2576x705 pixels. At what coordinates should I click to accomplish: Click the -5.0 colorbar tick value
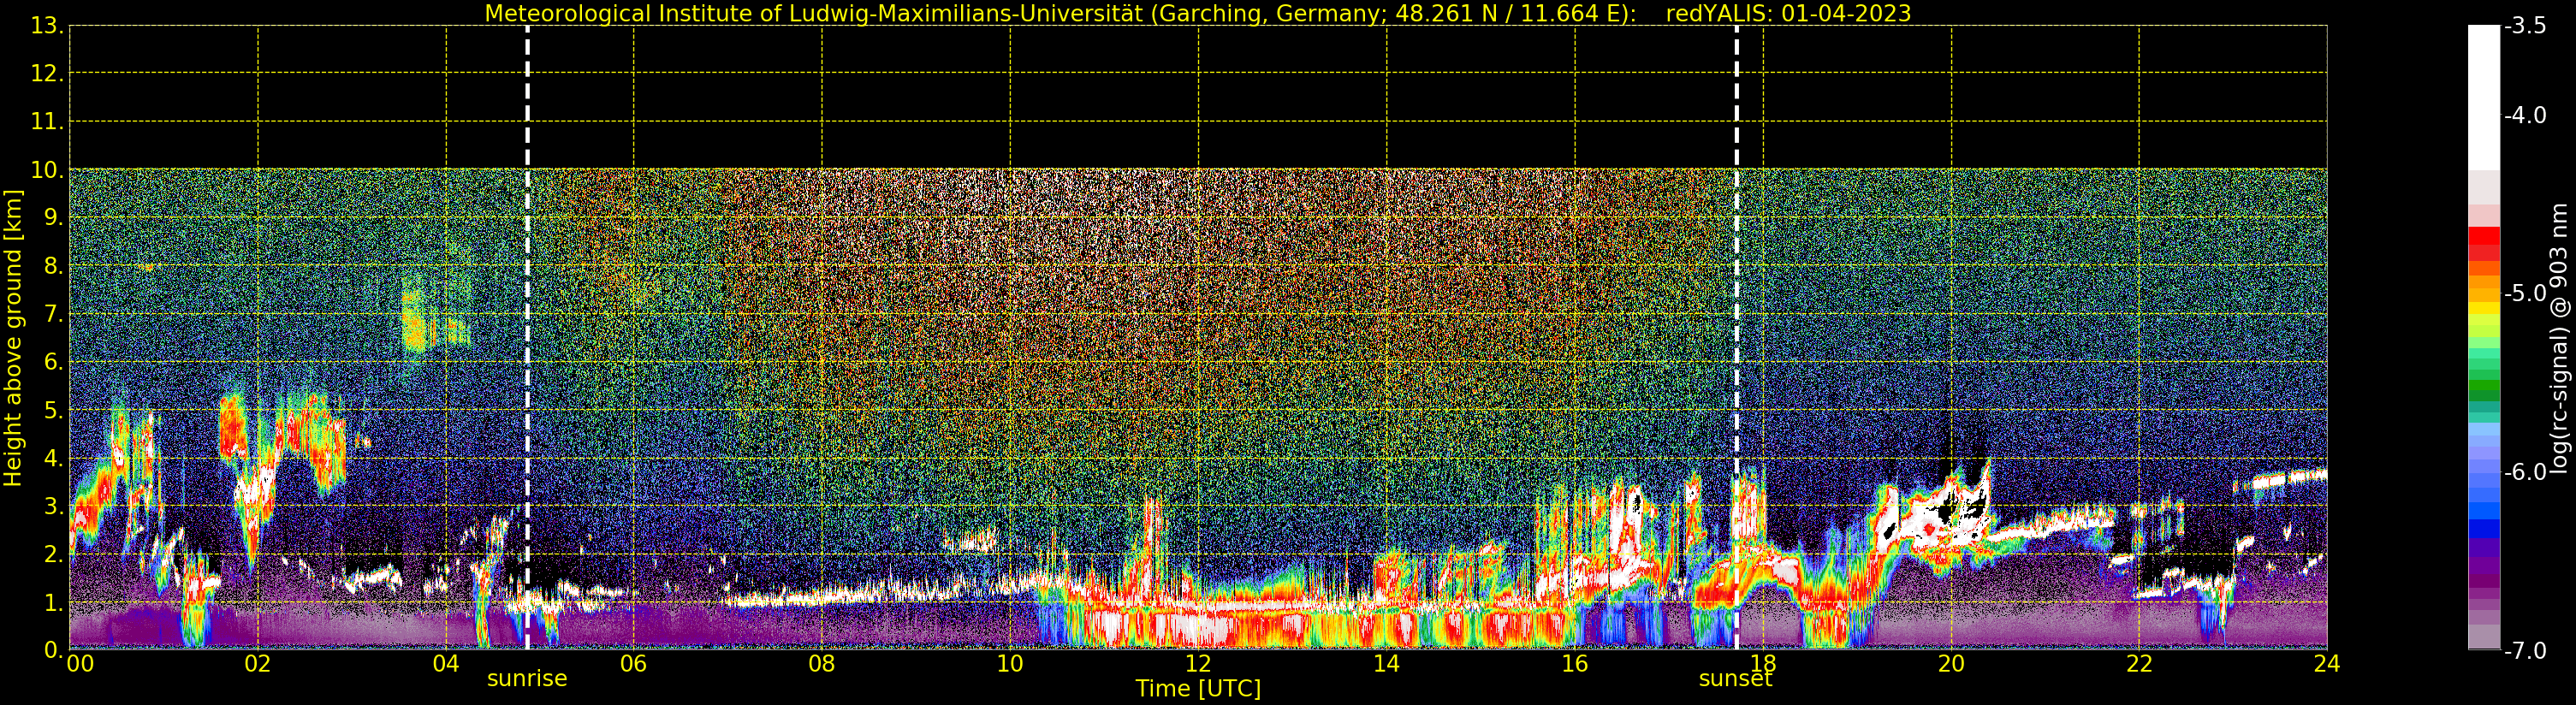(x=2525, y=293)
